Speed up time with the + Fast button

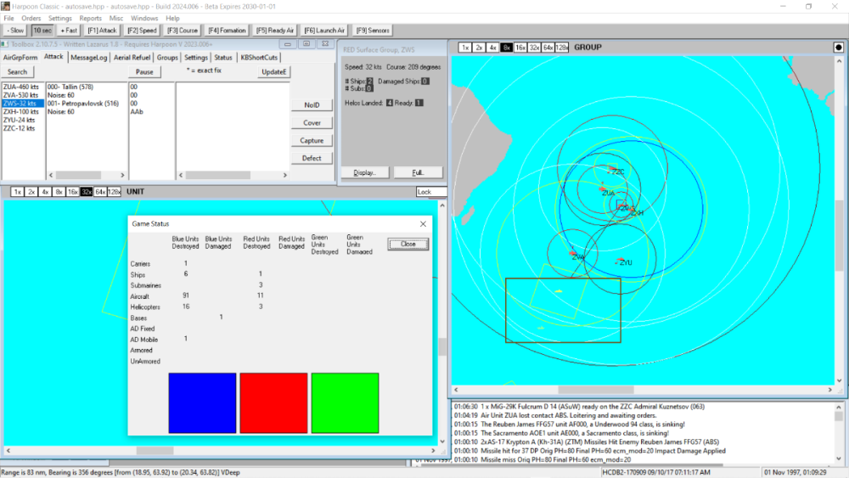tap(69, 31)
